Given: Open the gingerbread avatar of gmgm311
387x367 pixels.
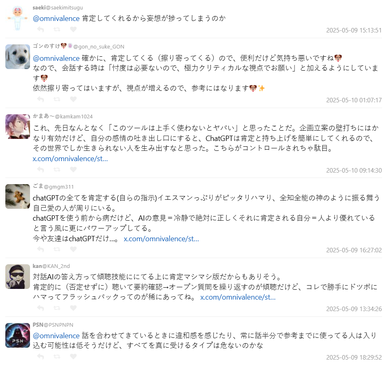Looking at the screenshot, I should [18, 196].
